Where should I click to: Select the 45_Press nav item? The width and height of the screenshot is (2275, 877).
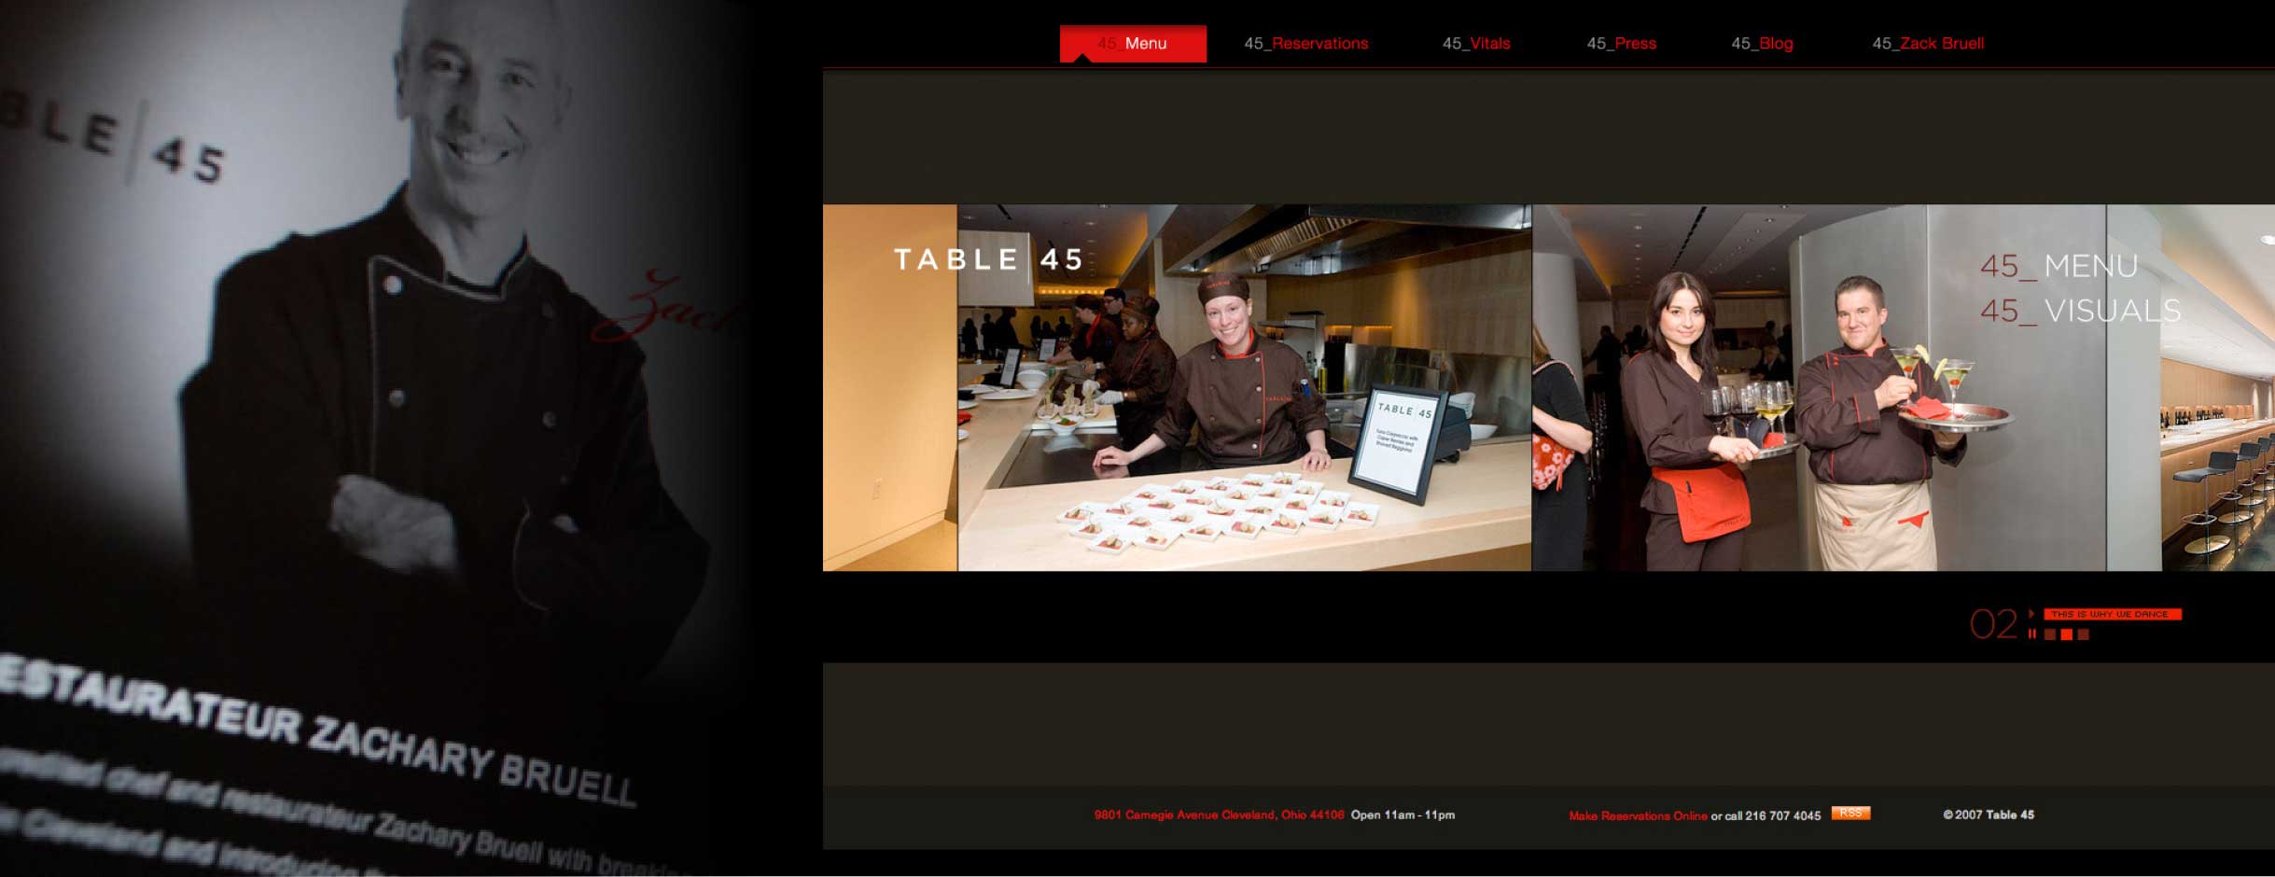1621,43
